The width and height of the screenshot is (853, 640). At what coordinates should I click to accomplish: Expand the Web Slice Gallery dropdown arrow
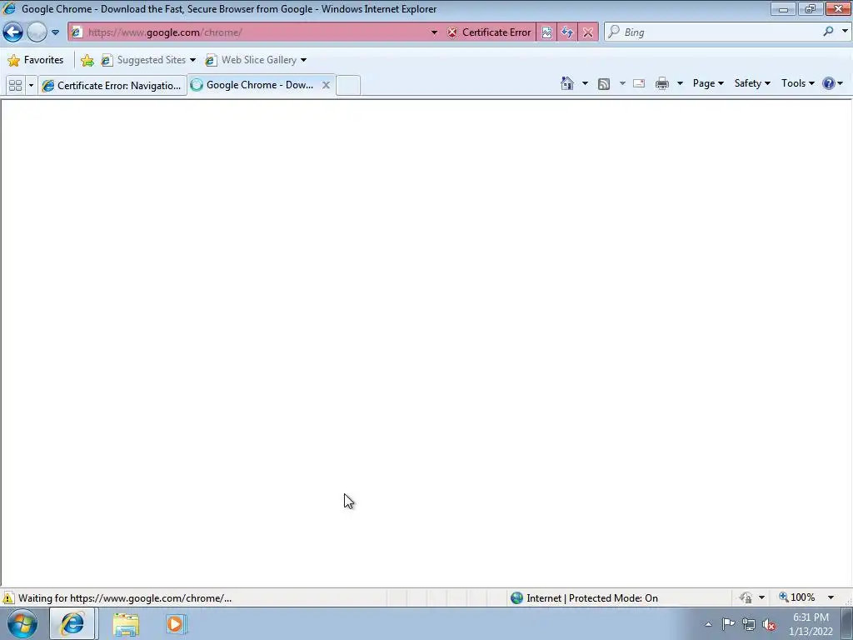(x=303, y=60)
